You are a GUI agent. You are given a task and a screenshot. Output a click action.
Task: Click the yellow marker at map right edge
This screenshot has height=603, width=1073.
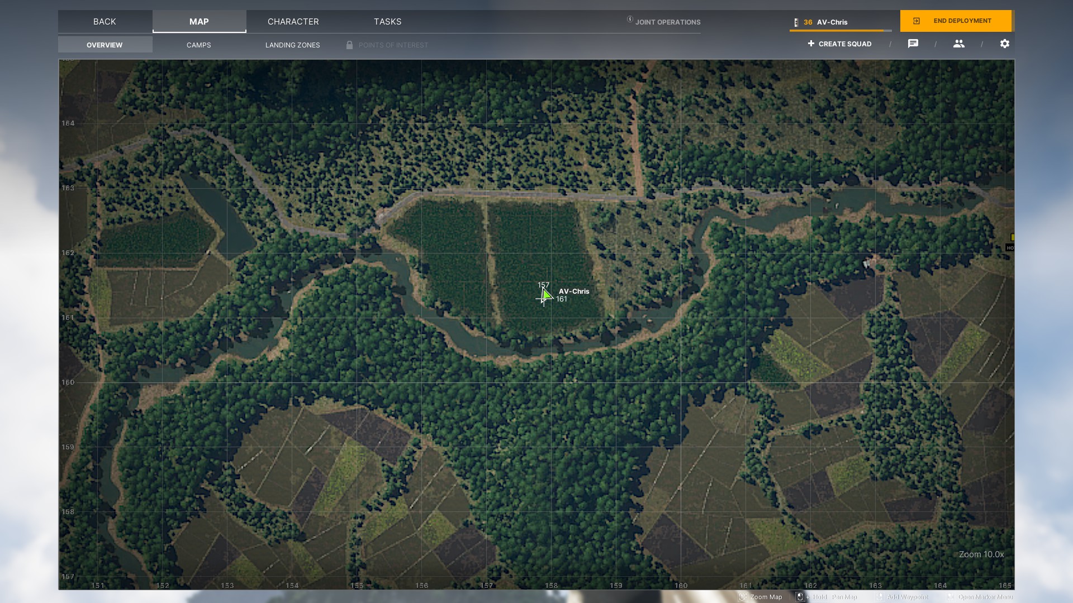[x=1012, y=237]
